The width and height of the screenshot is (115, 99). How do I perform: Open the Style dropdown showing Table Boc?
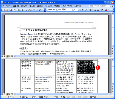(57, 10)
